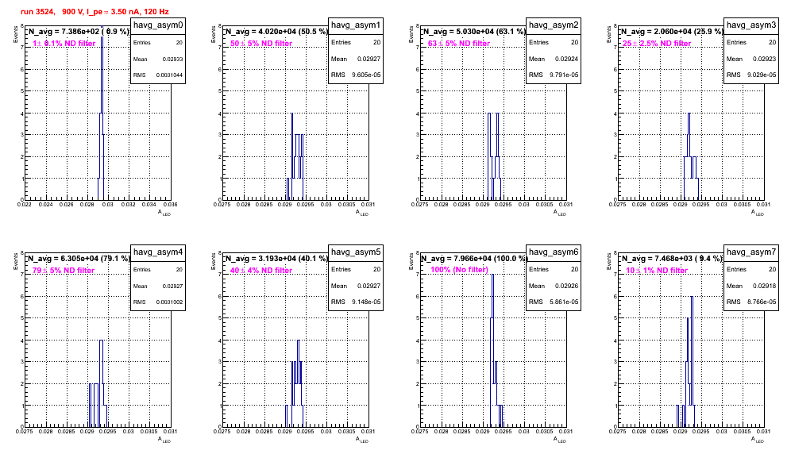Image resolution: width=791 pixels, height=454 pixels.
Task: Select the havg_asym6 stats box title
Action: tap(554, 252)
